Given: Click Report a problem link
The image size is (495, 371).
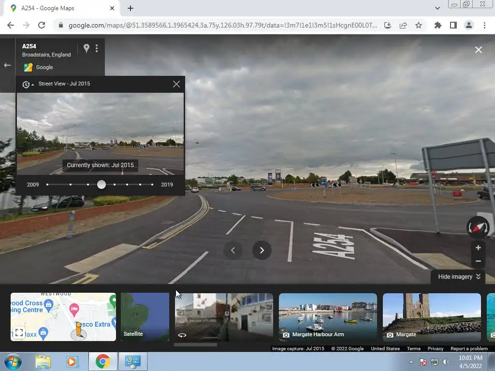Looking at the screenshot, I should (469, 349).
